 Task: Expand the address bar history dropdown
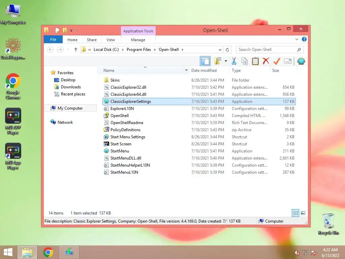tap(220, 50)
